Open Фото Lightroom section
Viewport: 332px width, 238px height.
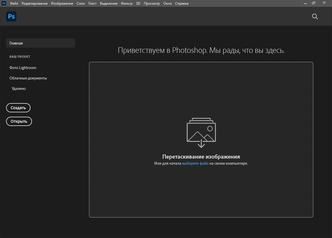[23, 68]
